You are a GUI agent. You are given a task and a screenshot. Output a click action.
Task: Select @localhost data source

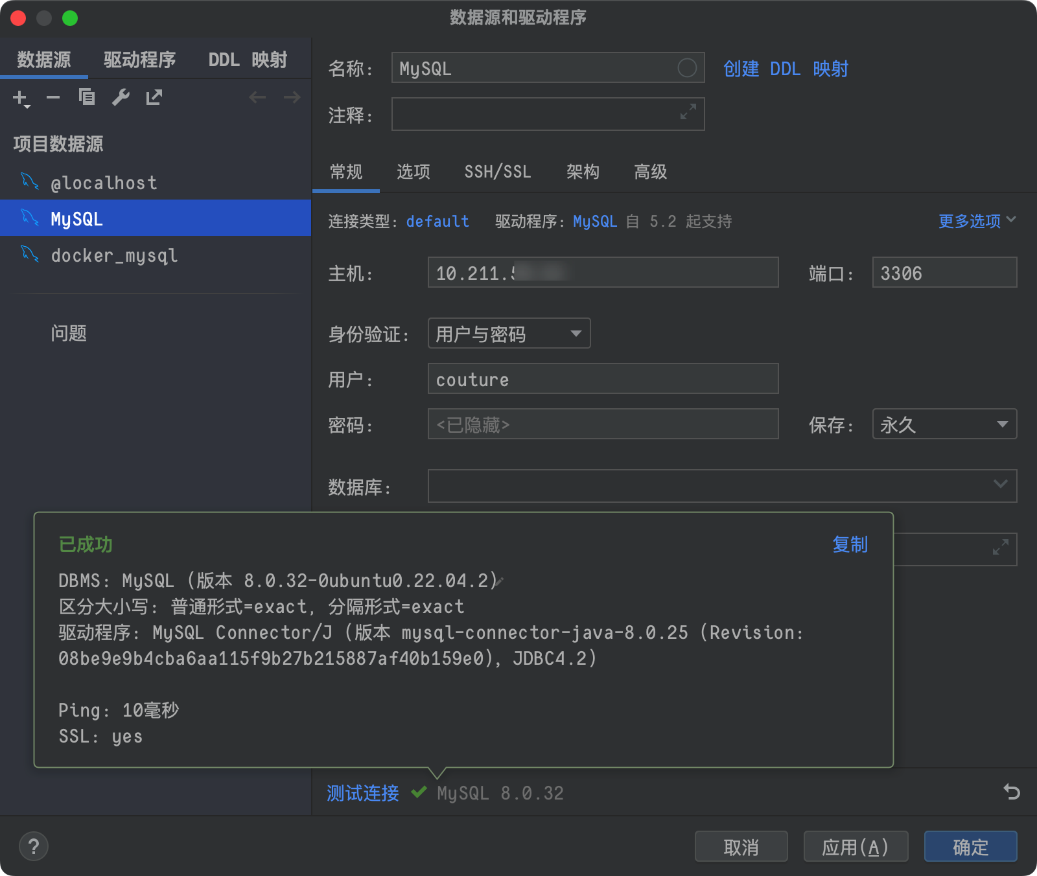[x=156, y=183]
